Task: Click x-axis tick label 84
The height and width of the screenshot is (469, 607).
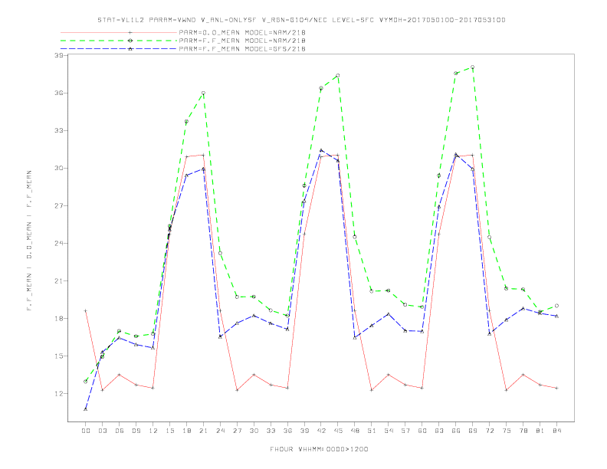Action: [557, 431]
